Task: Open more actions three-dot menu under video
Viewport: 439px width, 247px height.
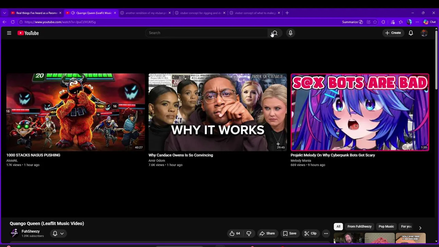Action: tap(326, 233)
